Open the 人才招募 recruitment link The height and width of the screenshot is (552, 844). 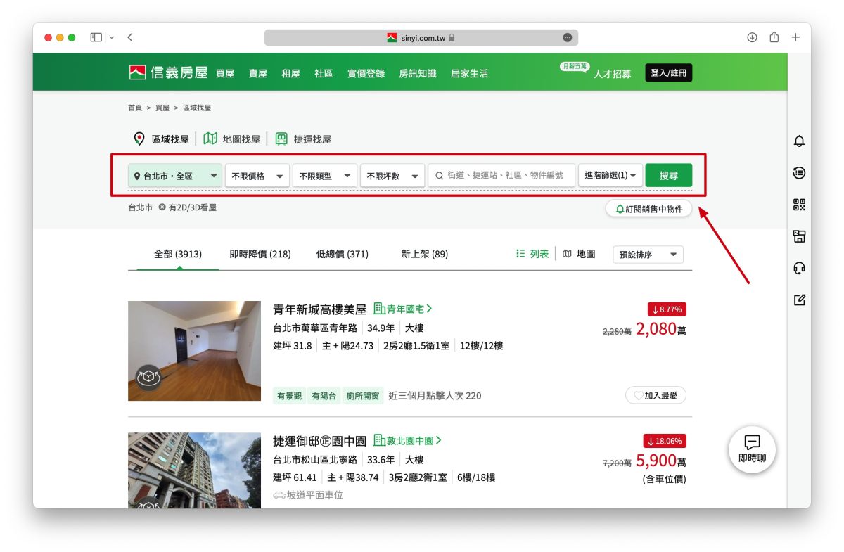coord(612,74)
